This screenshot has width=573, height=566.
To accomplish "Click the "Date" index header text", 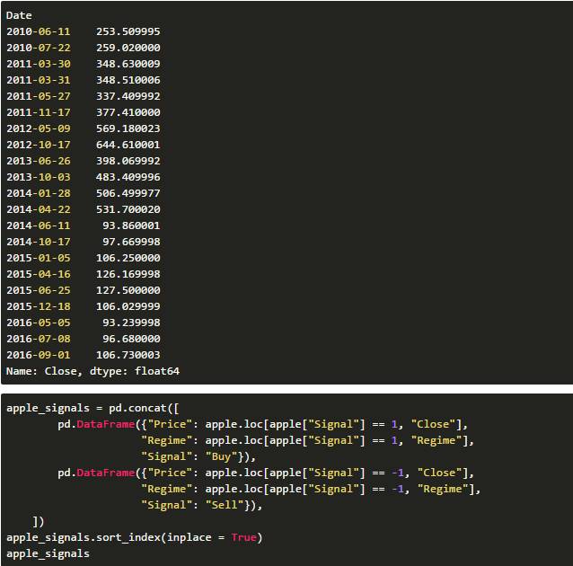I will click(19, 15).
